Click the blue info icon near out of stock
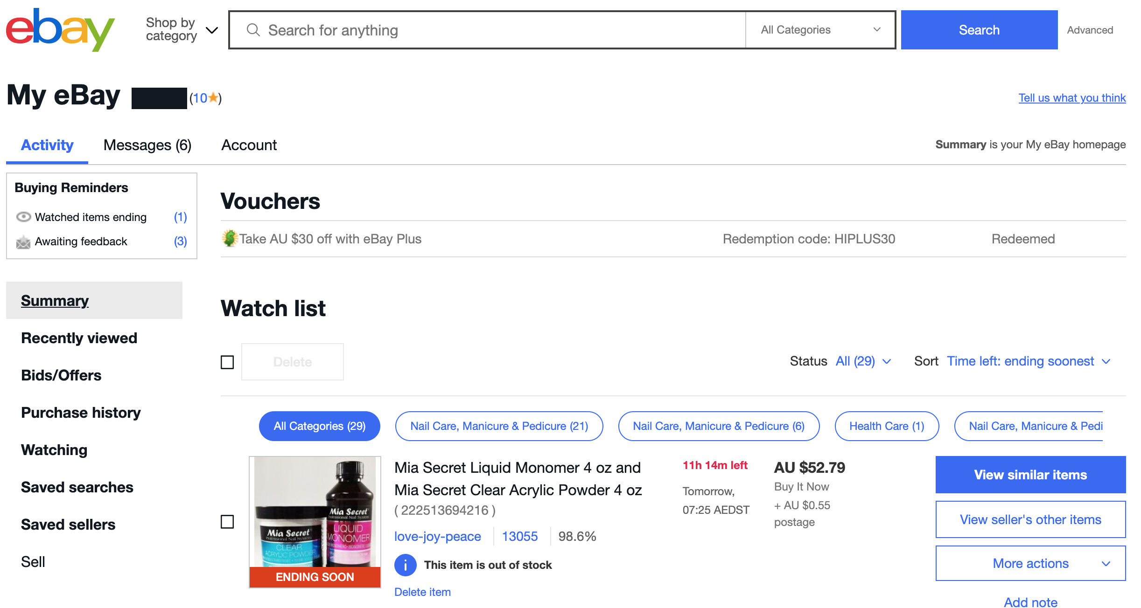Image resolution: width=1141 pixels, height=608 pixels. tap(406, 565)
